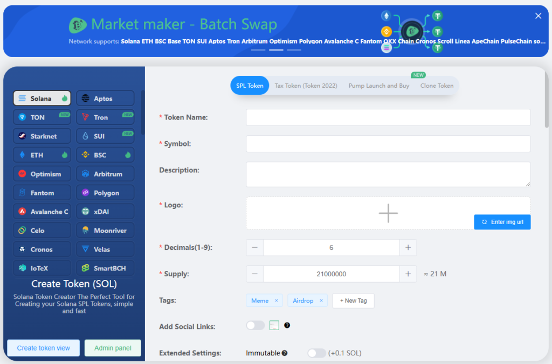Switch to the Clone Token tab
The width and height of the screenshot is (552, 364).
tap(437, 86)
